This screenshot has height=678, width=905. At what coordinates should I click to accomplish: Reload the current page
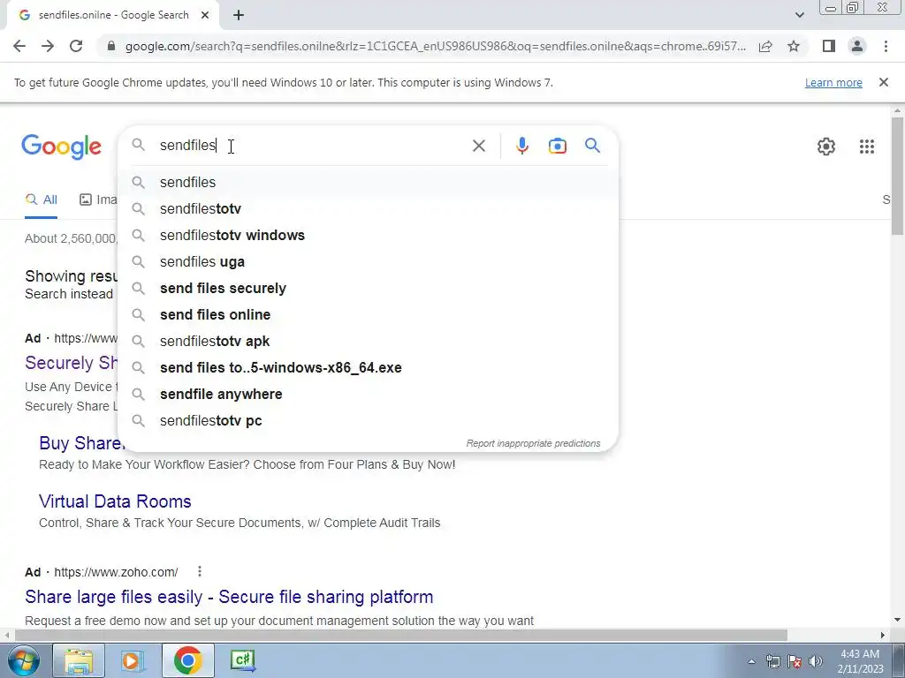tap(76, 46)
